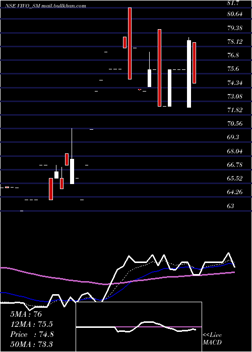Click the 76.8 price axis label
This screenshot has width=252, height=352.
[233, 55]
